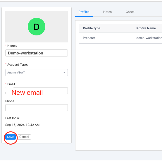Screen dimensions: 162x168
Task: Click the gray avatar banner area
Action: [37, 27]
